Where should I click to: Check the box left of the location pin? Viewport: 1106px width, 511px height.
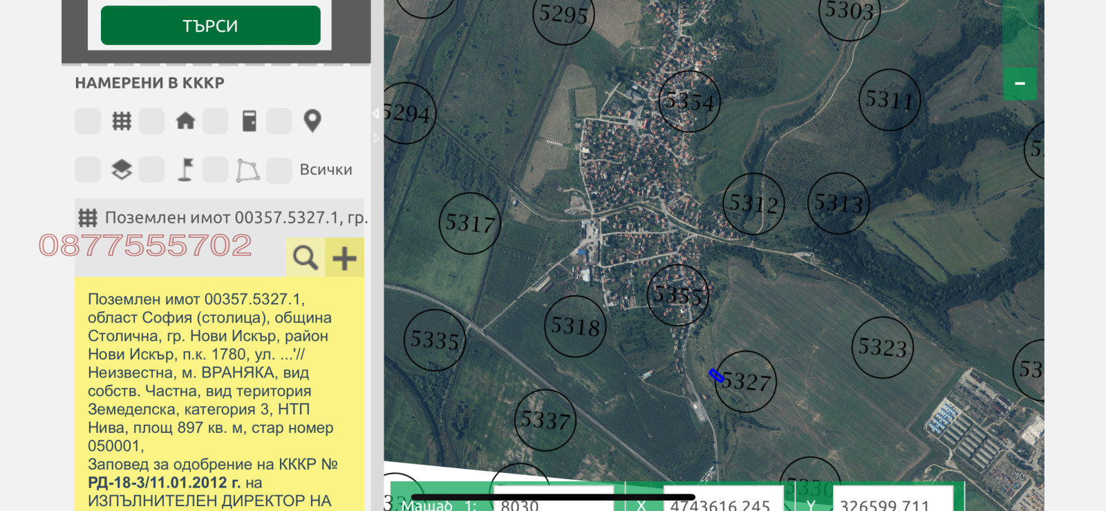[279, 121]
